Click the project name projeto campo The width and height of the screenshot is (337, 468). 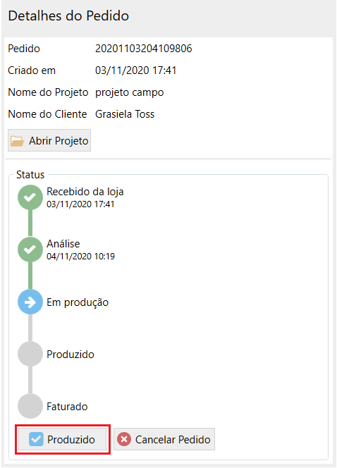(x=129, y=92)
